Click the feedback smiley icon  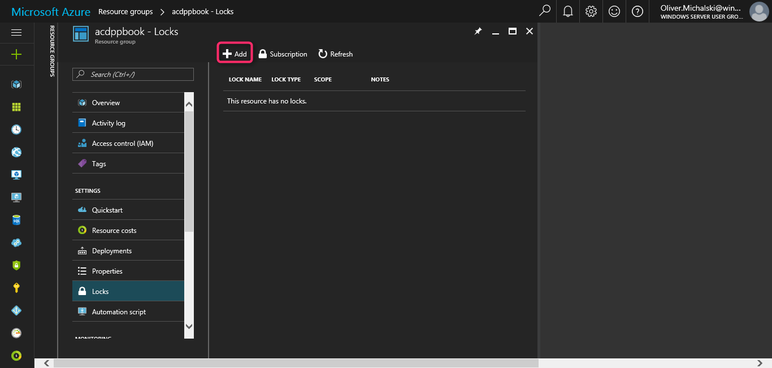[614, 11]
